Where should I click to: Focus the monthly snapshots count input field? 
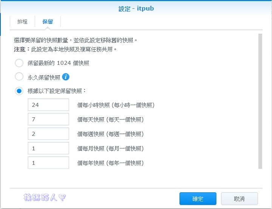(48, 148)
